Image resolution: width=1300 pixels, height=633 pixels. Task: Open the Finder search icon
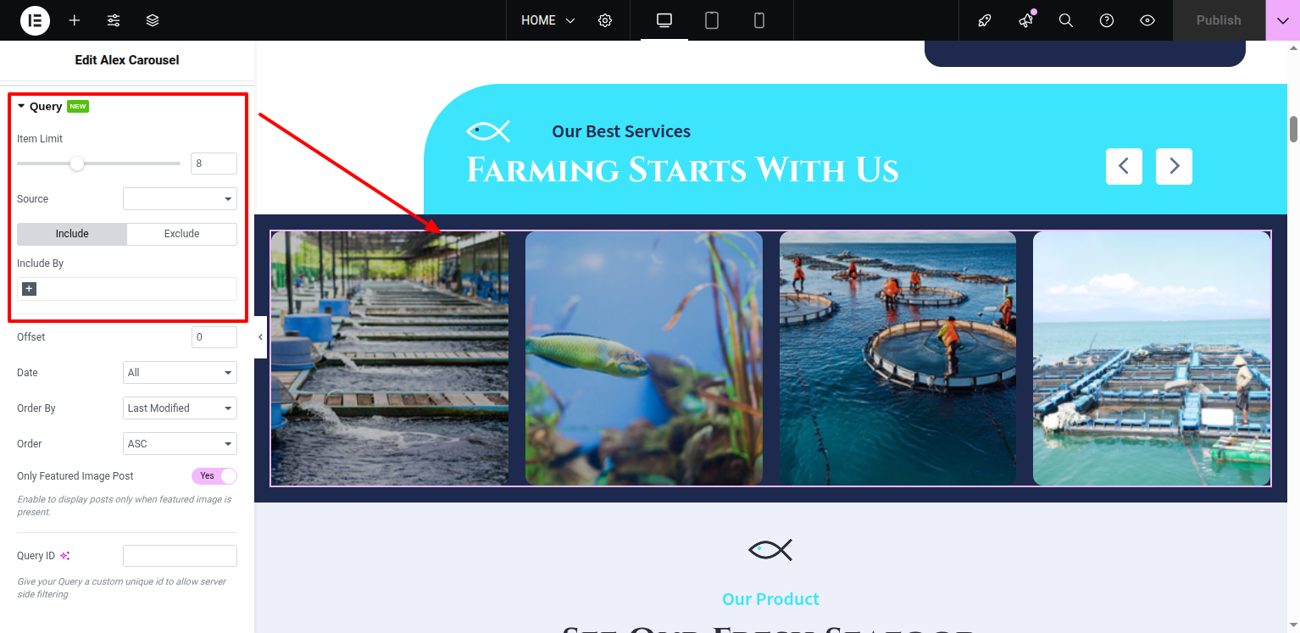(x=1066, y=20)
